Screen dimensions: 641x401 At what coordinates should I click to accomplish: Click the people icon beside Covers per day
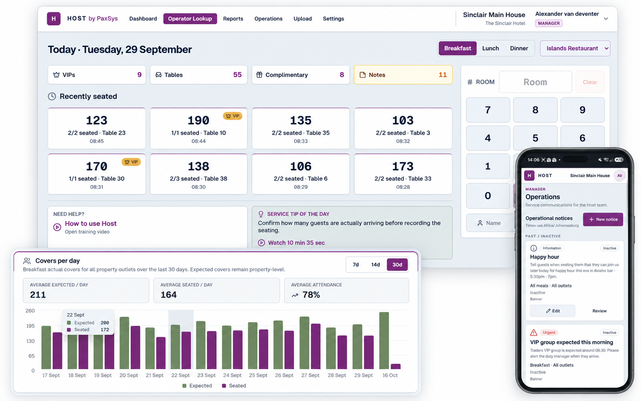pos(27,261)
